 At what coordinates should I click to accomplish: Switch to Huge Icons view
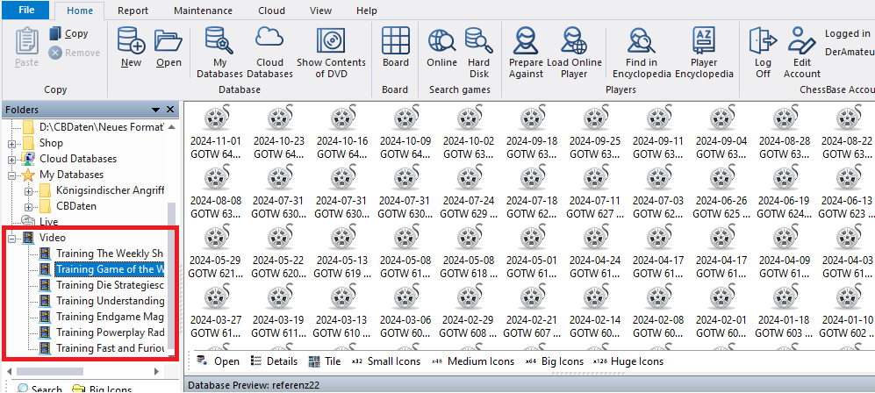[628, 361]
